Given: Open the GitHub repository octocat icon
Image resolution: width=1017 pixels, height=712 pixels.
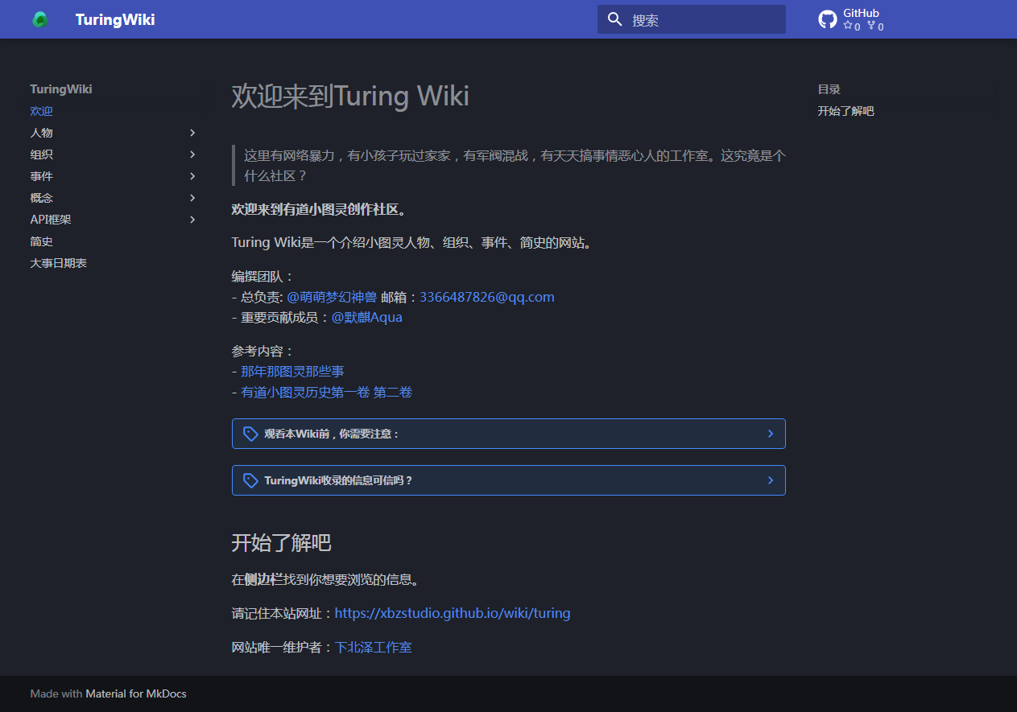Looking at the screenshot, I should (x=828, y=19).
